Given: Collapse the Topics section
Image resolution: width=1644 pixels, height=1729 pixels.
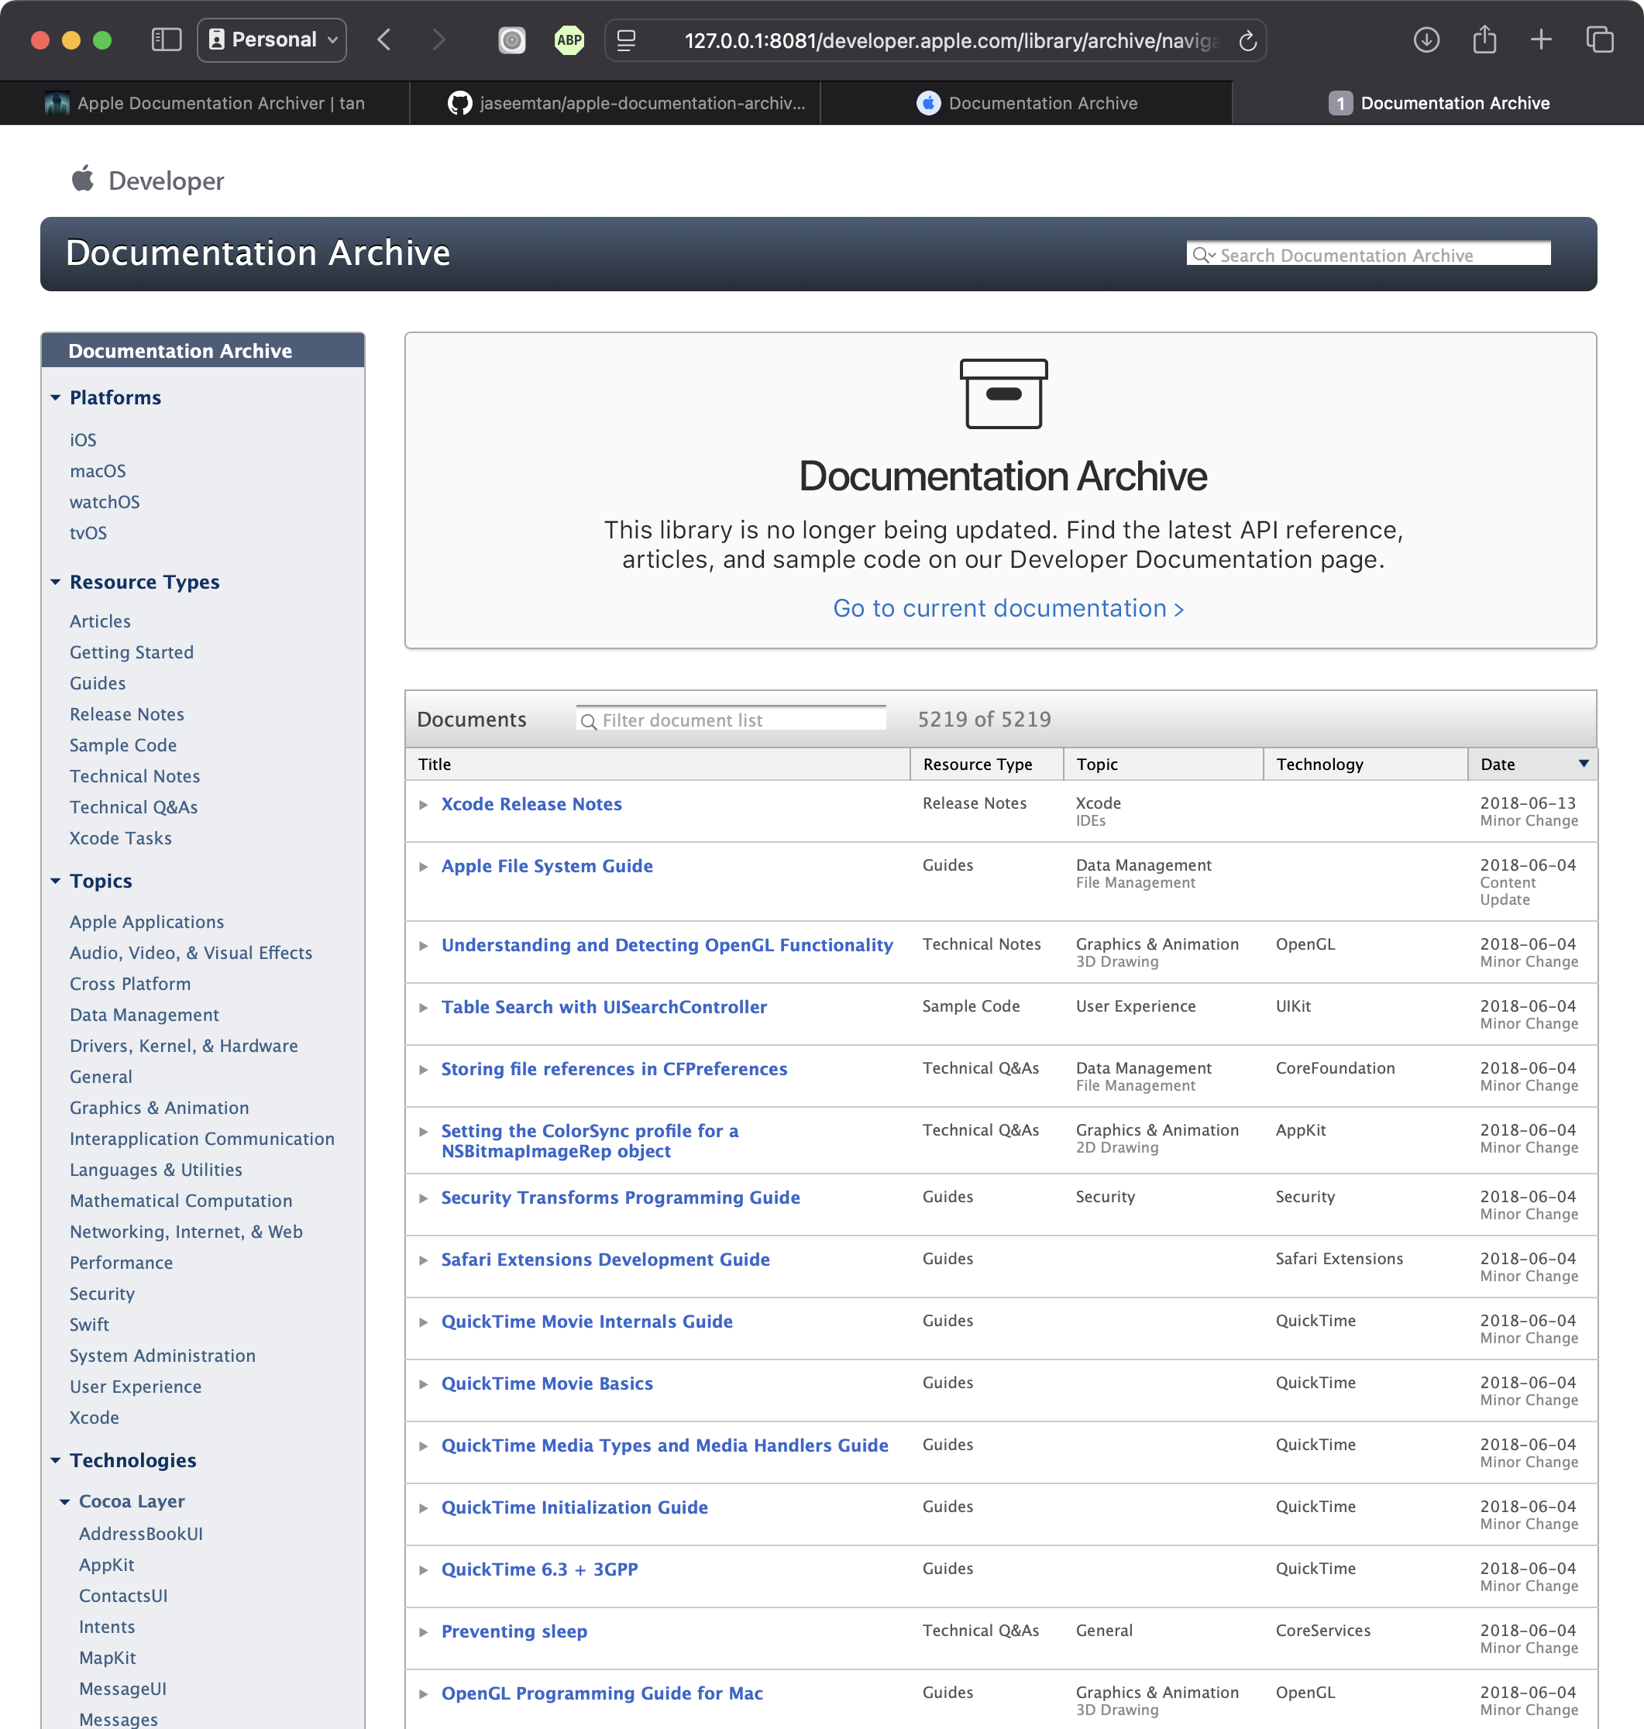Looking at the screenshot, I should pyautogui.click(x=55, y=881).
